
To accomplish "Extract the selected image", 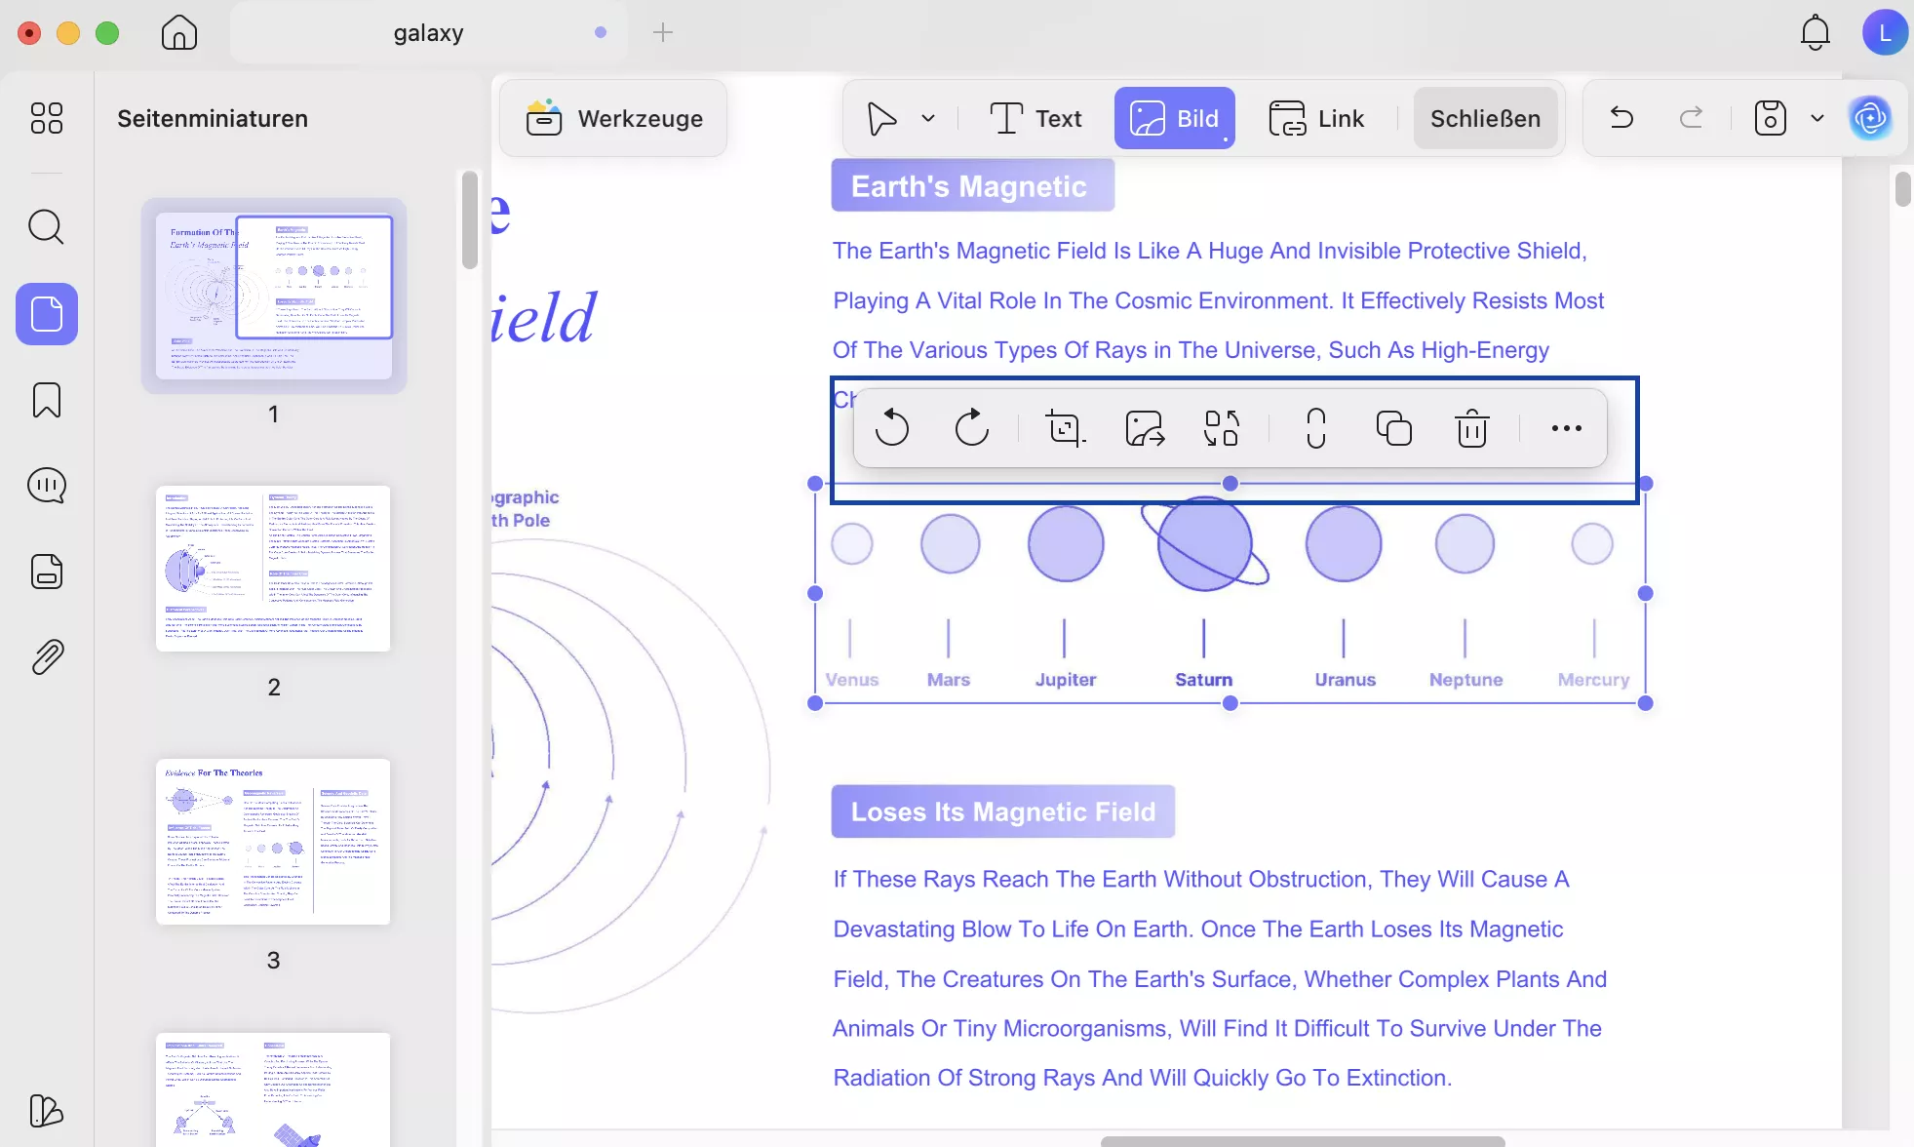I will point(1145,428).
